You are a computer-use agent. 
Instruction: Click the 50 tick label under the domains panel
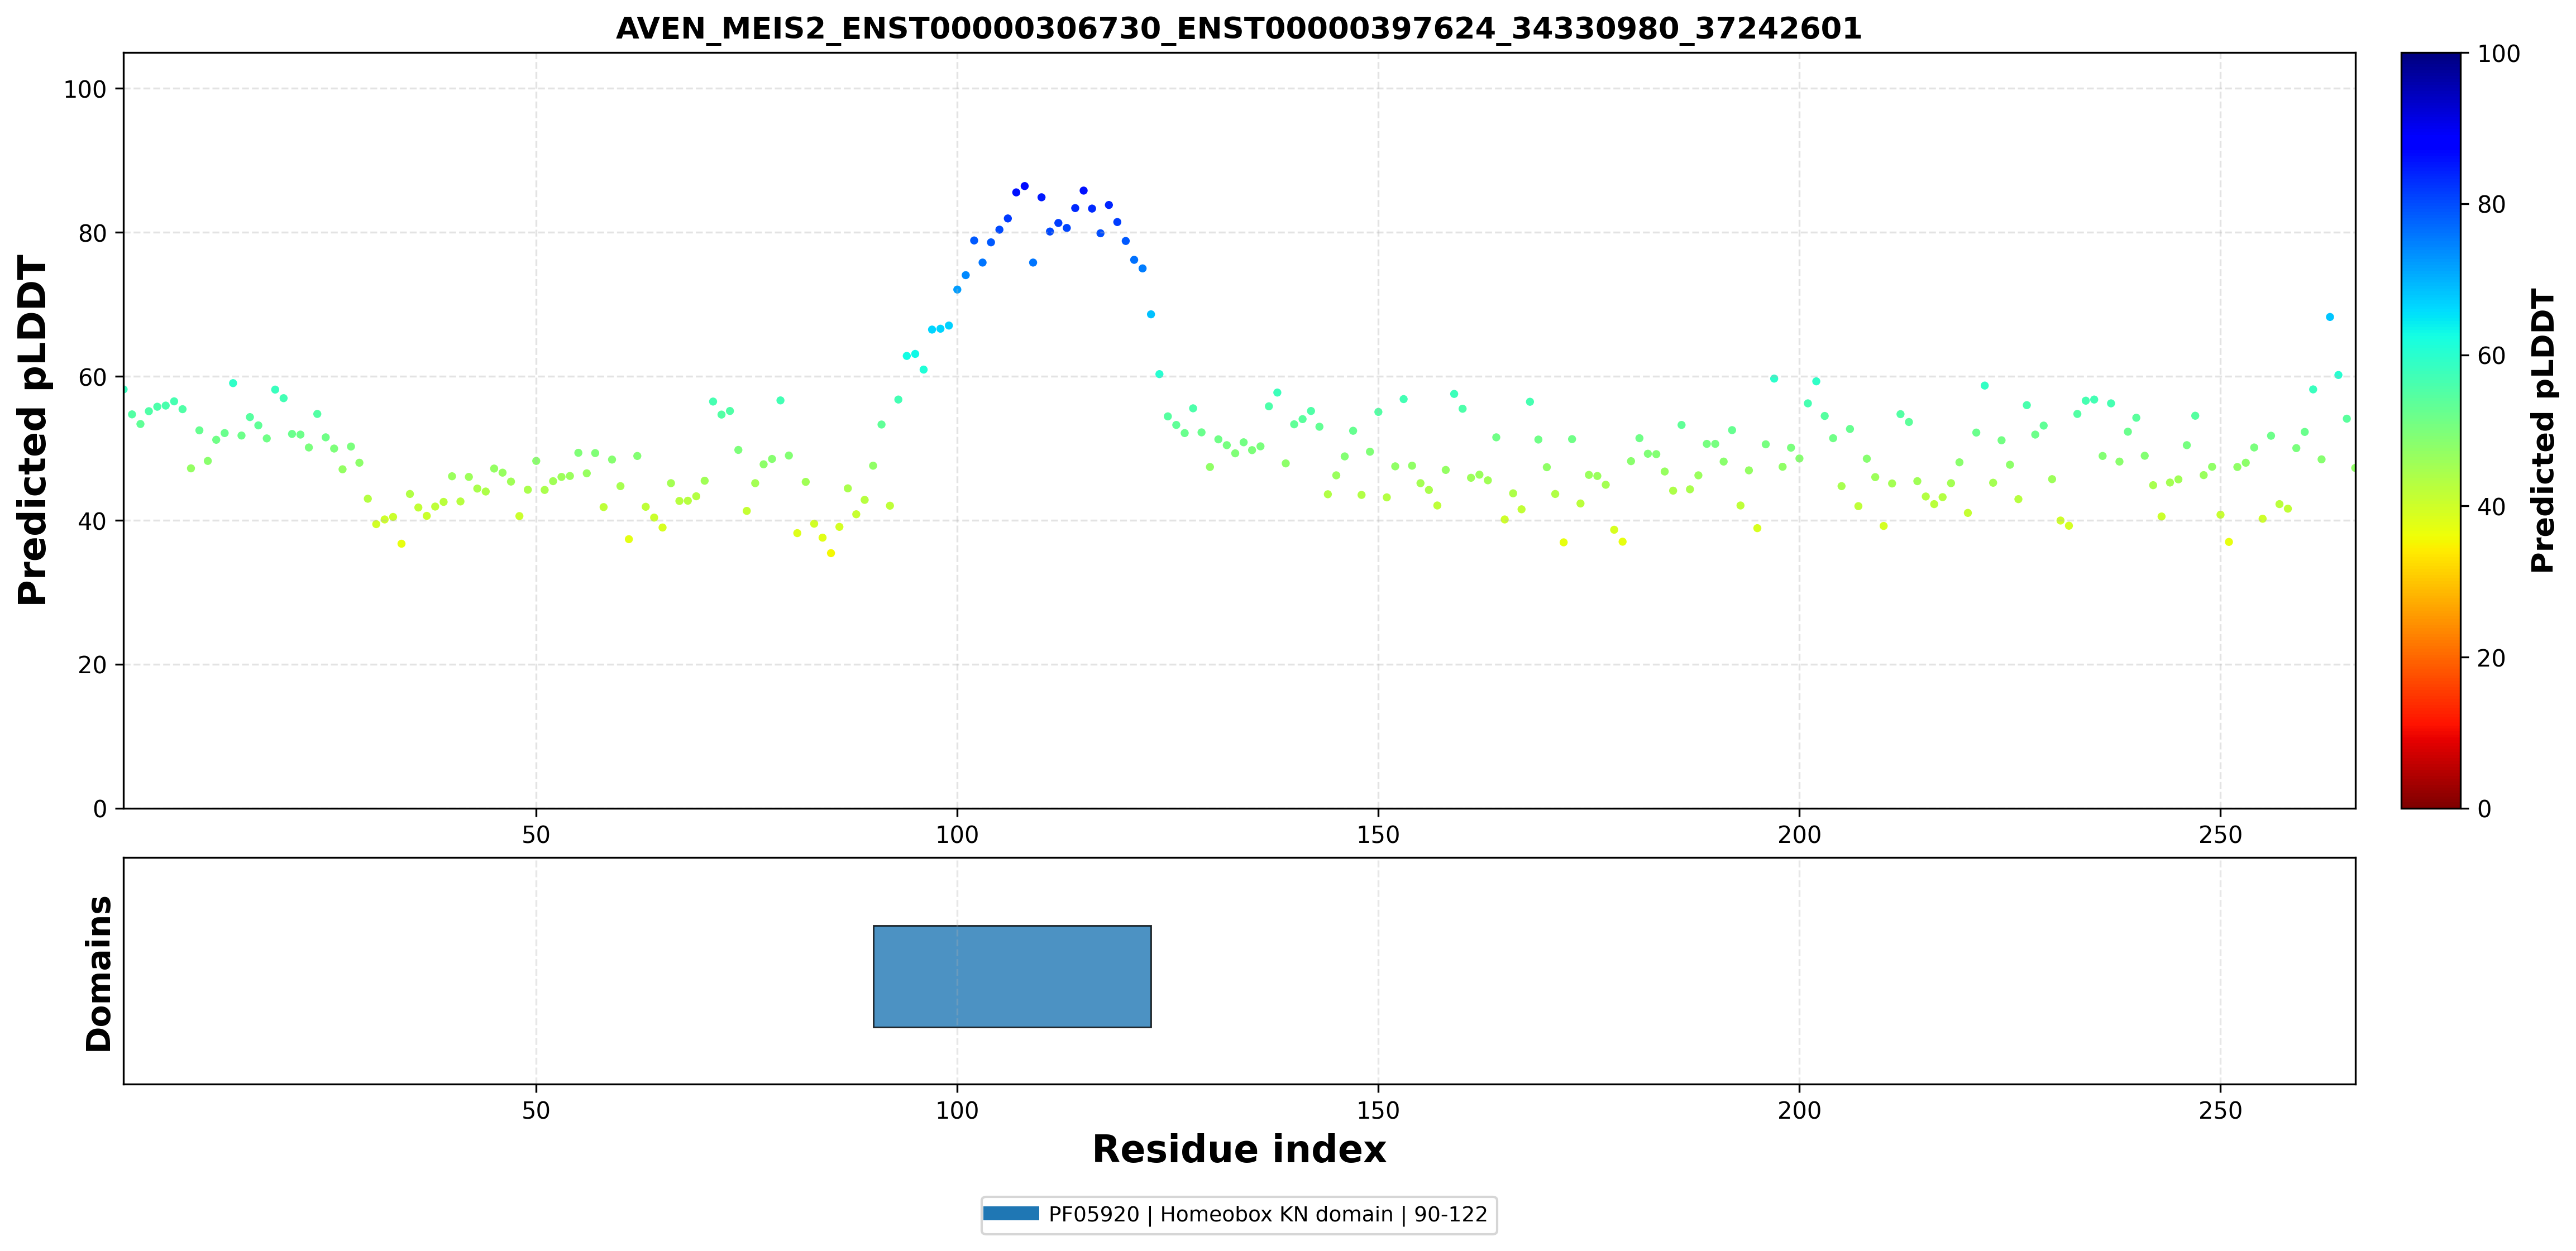536,1110
